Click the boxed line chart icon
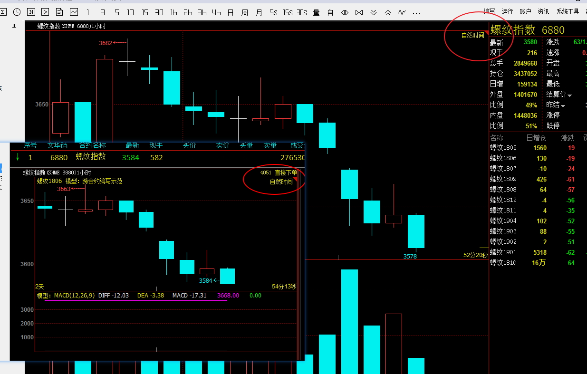Screen dimensions: 587x374 [x=74, y=12]
